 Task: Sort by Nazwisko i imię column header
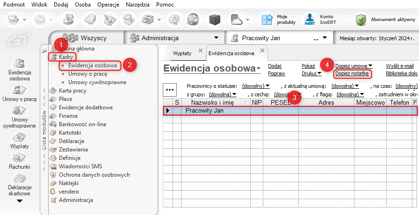click(216, 102)
